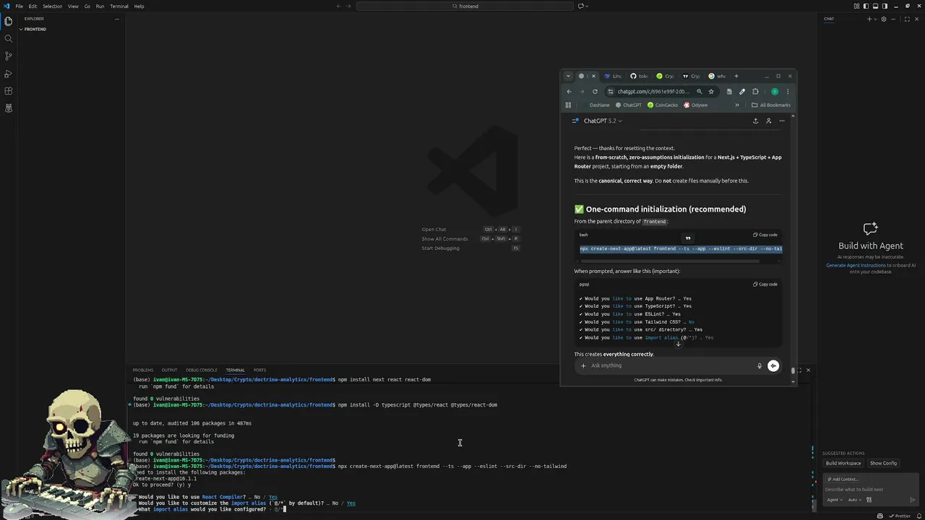Expand new chat dropdown chevron
The height and width of the screenshot is (520, 925).
(x=876, y=19)
